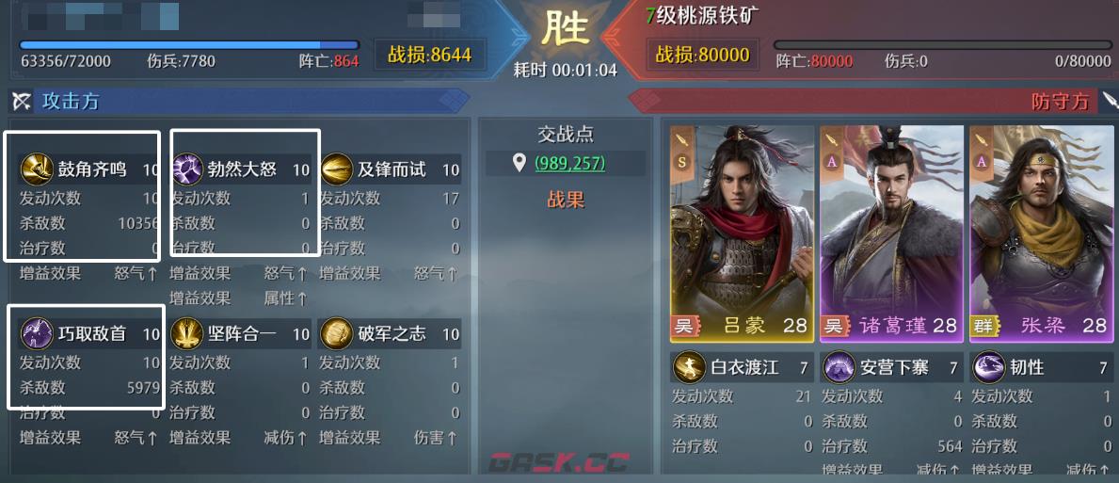This screenshot has width=1119, height=483.
Task: Click the 韧性 skill icon
Action: (x=988, y=367)
